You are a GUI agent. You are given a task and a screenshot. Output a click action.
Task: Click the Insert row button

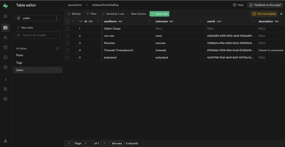click(x=159, y=14)
